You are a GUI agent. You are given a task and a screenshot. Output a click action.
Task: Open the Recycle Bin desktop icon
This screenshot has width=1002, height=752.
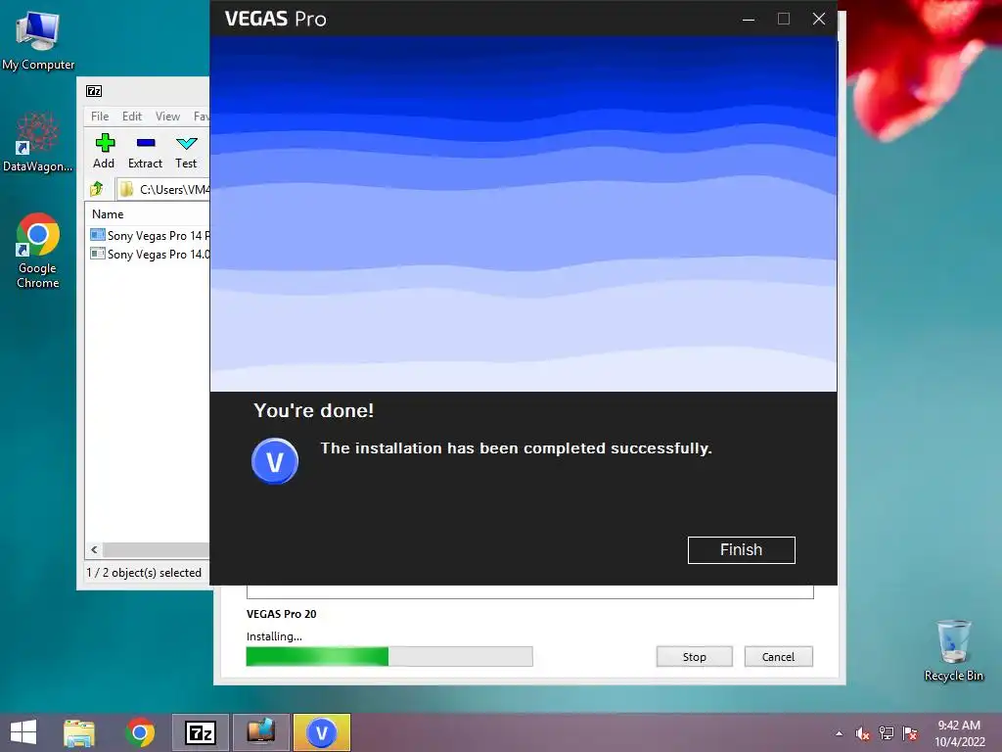coord(953,650)
